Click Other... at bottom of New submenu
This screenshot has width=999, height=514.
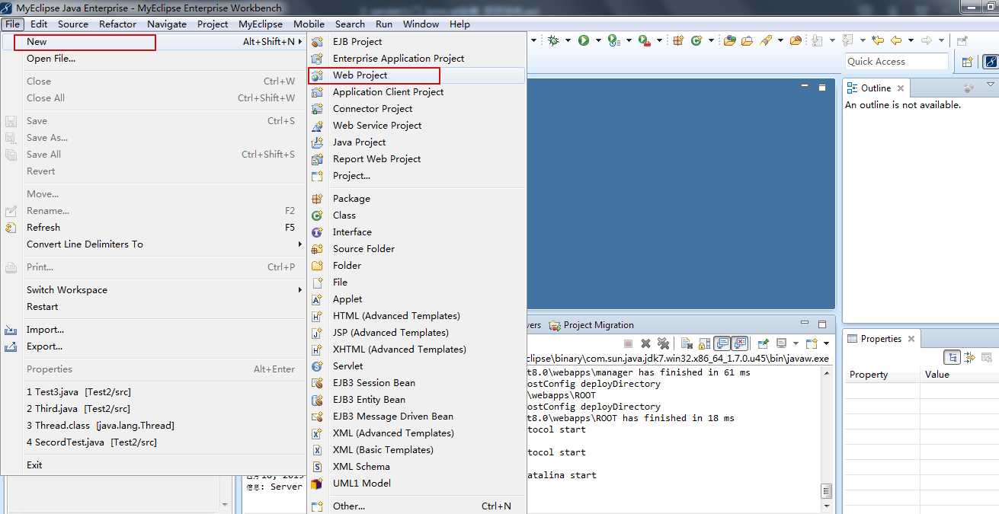(x=416, y=506)
